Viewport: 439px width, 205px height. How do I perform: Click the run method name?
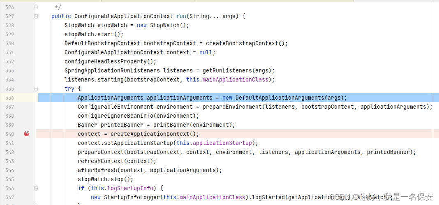181,16
